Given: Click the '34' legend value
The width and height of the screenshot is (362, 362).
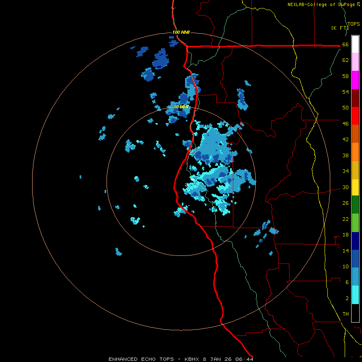Looking at the screenshot, I should pos(346,171).
